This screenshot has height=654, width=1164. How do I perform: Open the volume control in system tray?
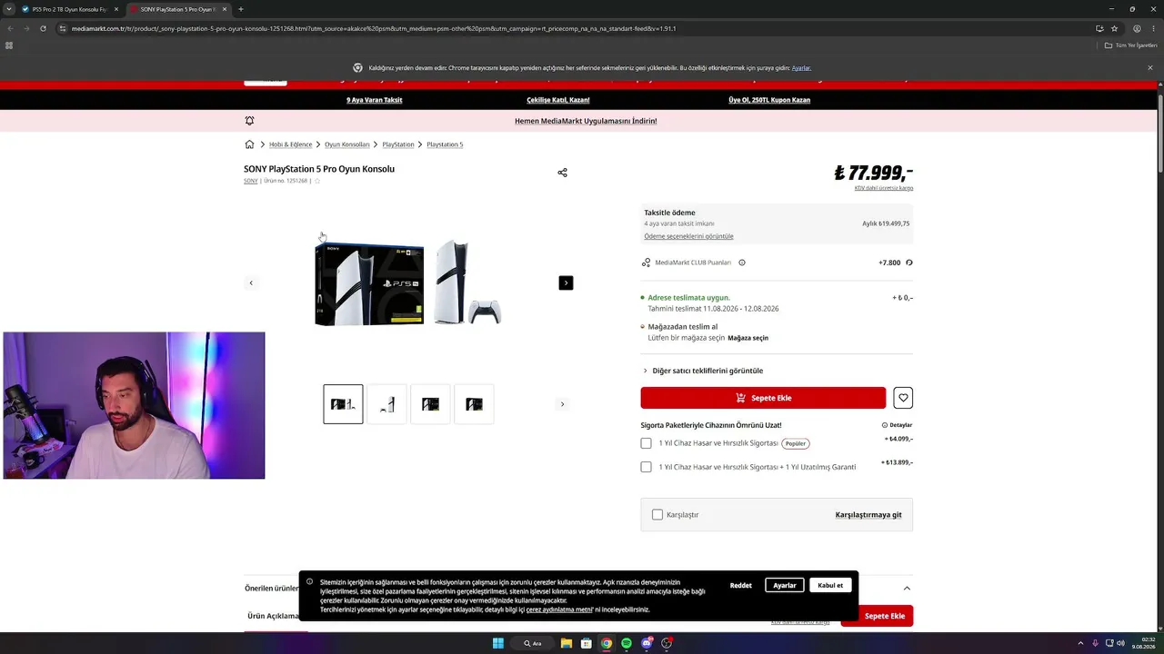(x=1120, y=643)
